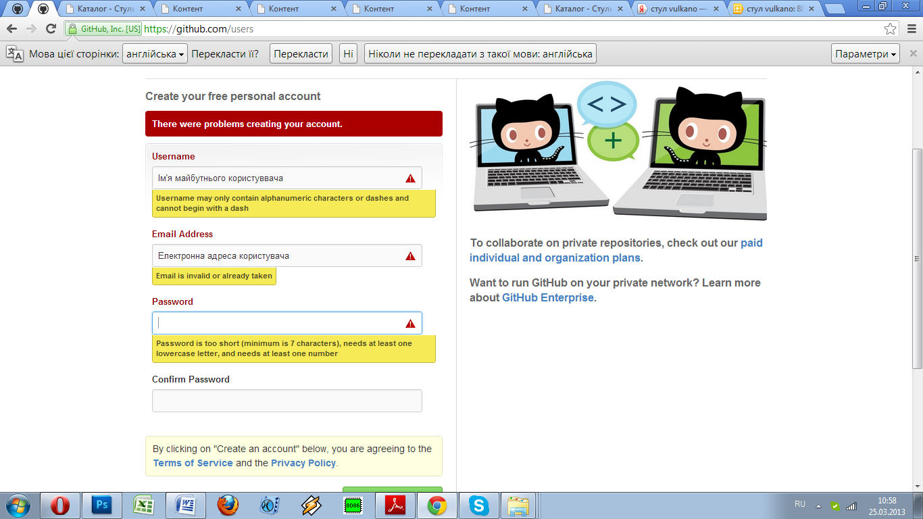Click the browser back arrow
The width and height of the screenshot is (923, 519).
[11, 29]
